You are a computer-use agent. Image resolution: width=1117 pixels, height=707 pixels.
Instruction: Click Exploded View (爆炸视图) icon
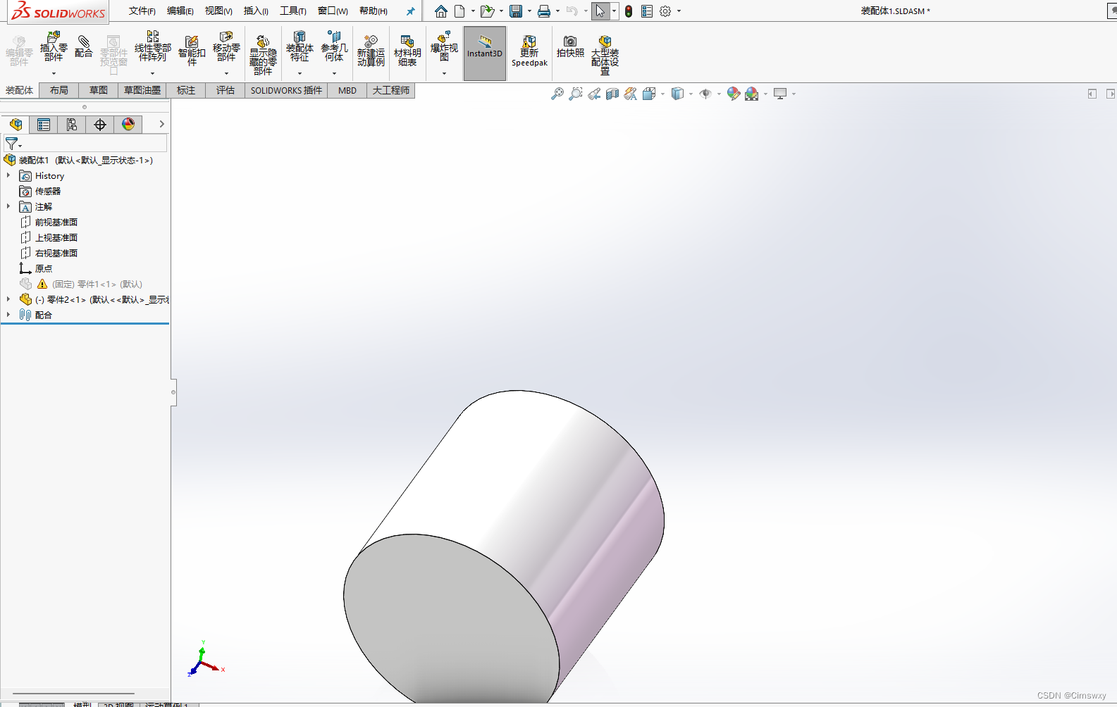(x=444, y=47)
